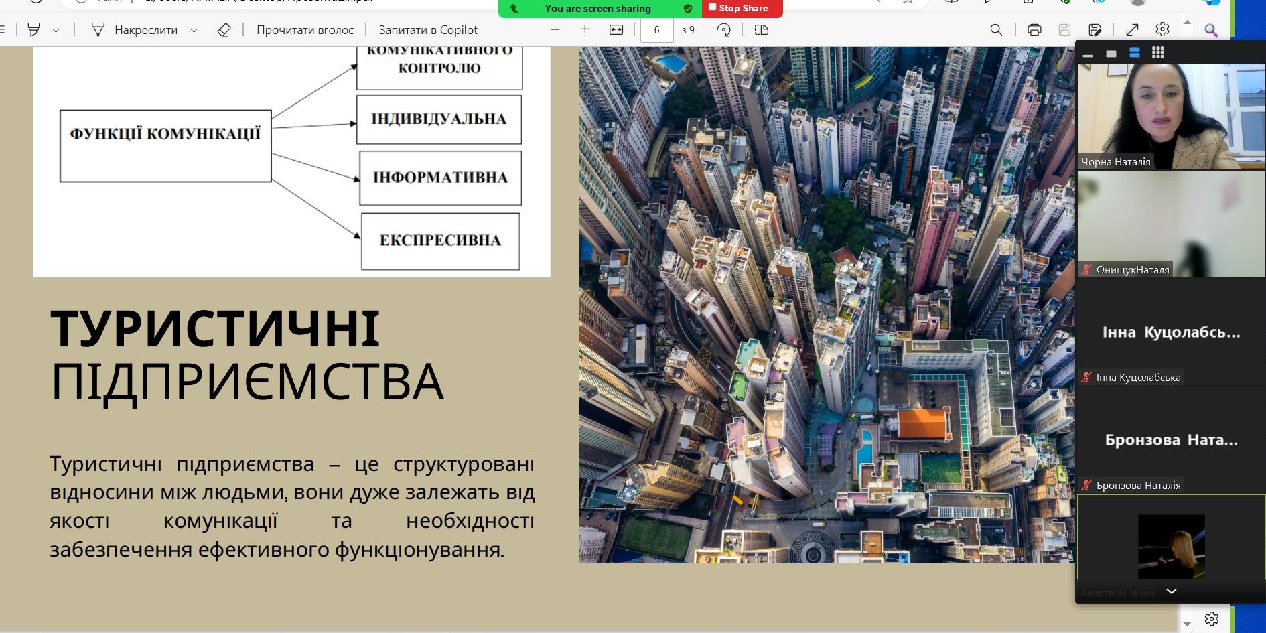This screenshot has height=633, width=1266.
Task: Zoom in with the plus icon
Action: 585,29
